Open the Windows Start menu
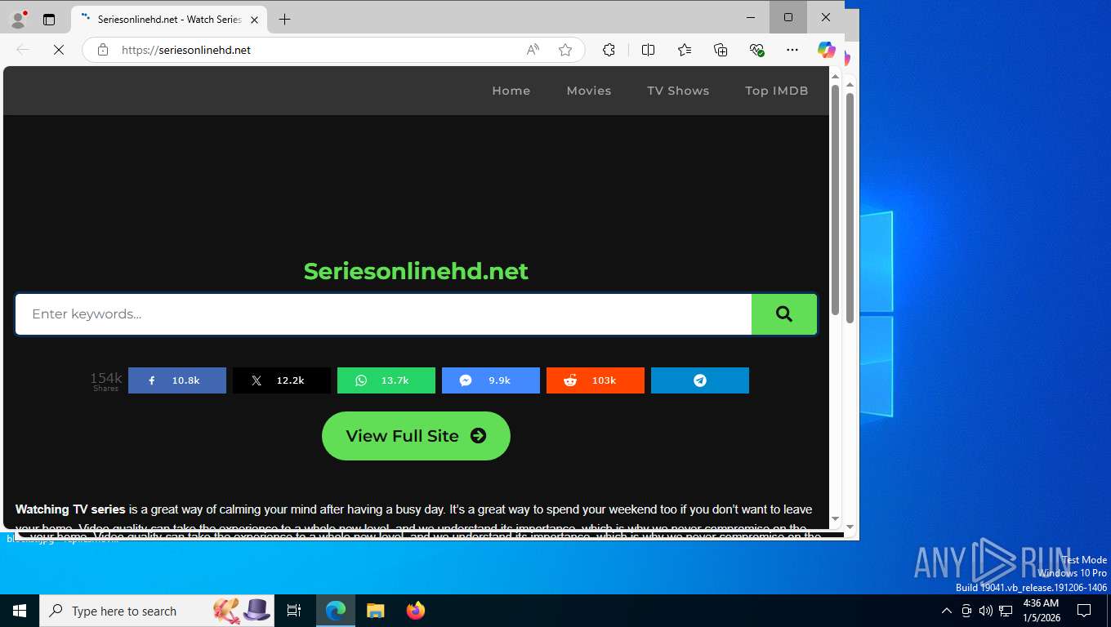 [x=20, y=611]
